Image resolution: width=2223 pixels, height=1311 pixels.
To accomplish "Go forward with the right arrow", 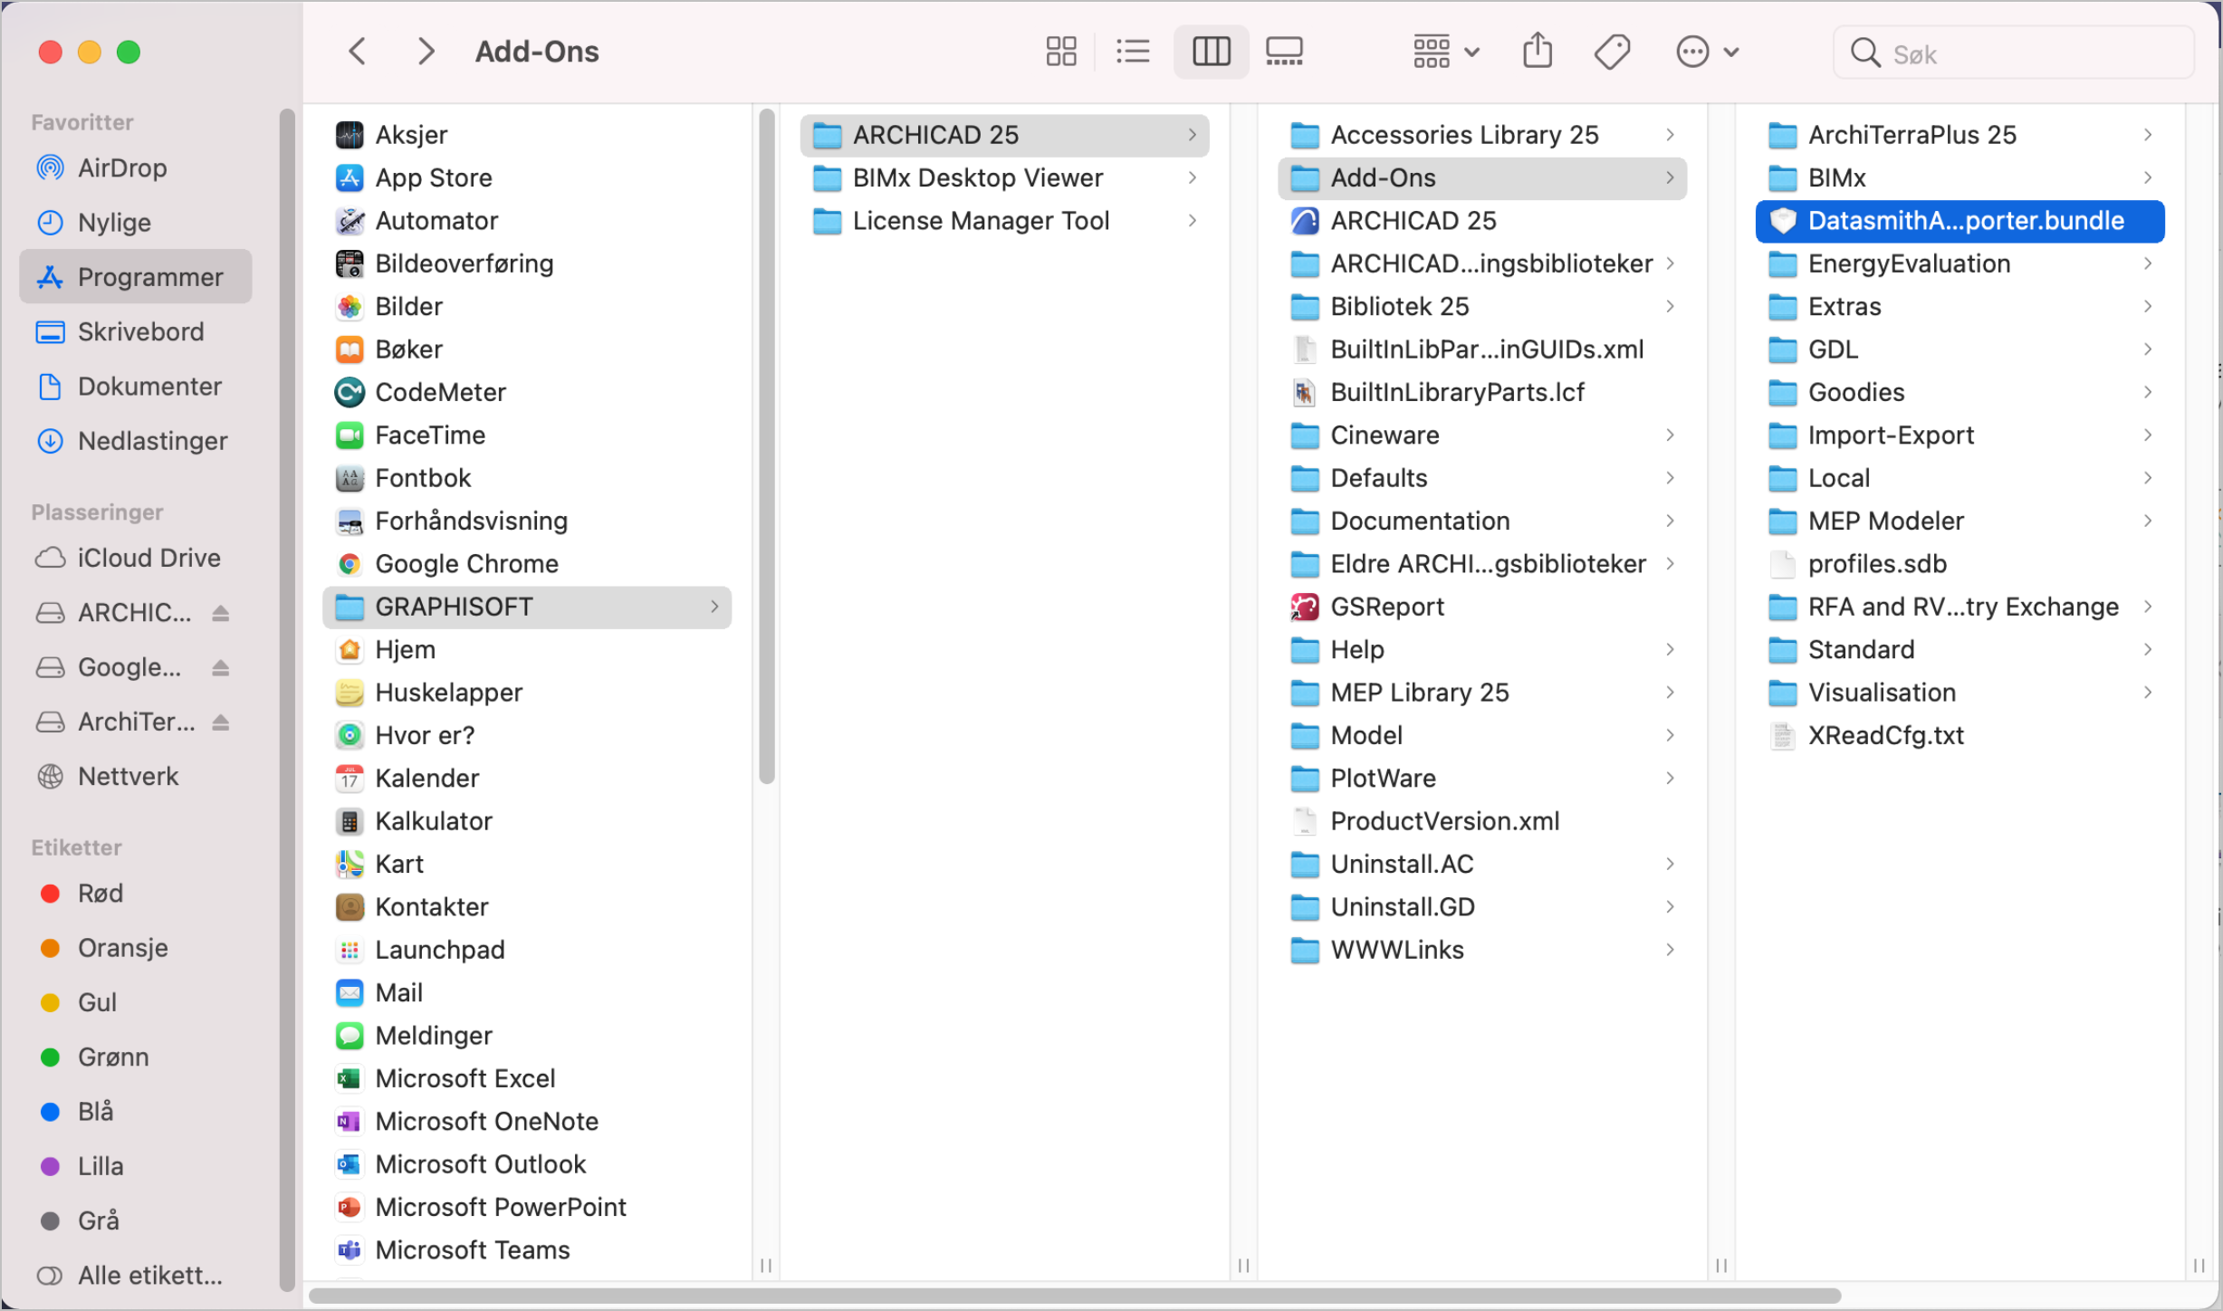I will [426, 52].
